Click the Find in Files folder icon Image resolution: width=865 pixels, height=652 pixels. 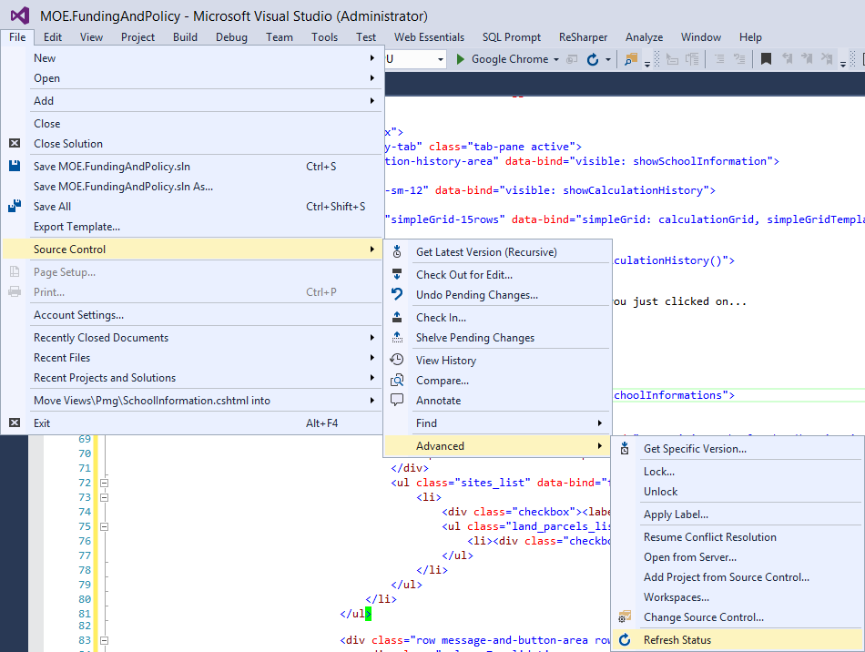coord(631,59)
